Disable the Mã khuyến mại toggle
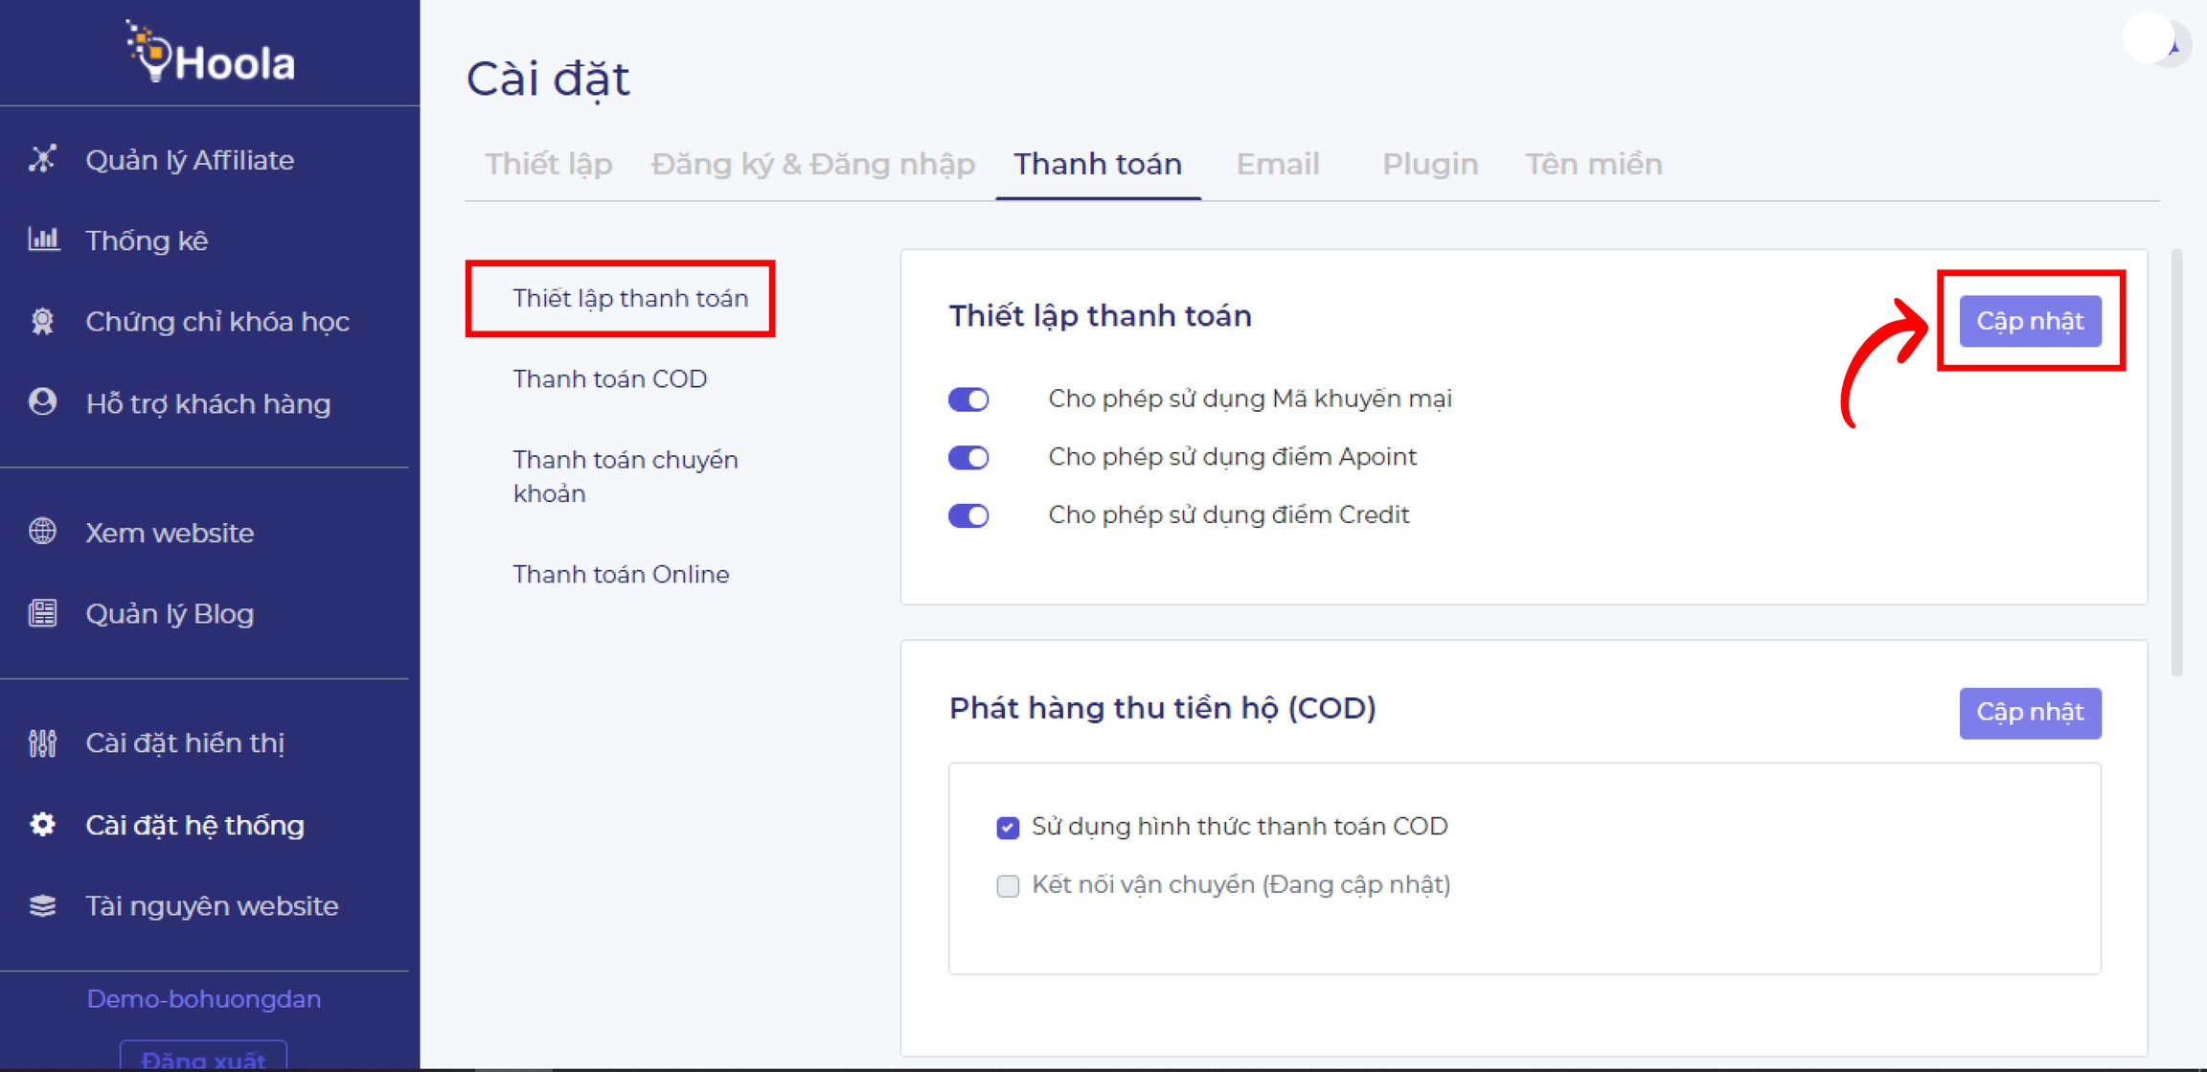Viewport: 2207px width, 1072px height. [x=968, y=399]
